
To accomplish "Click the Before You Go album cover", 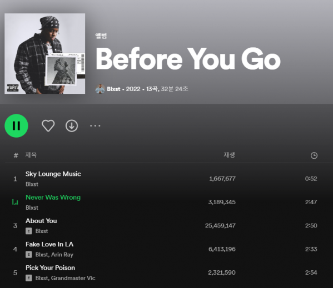I will [x=45, y=54].
